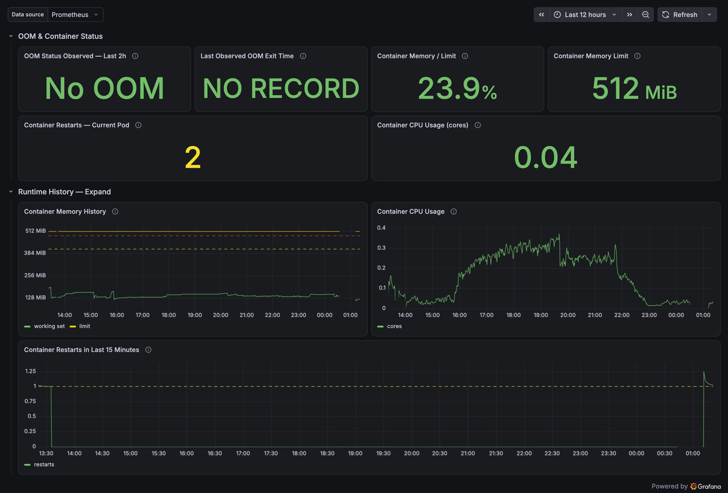Shift time range forward with double-right arrows

pos(630,15)
